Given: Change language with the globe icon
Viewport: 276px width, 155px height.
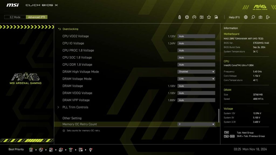Looking at the screenshot, I should [x=246, y=17].
